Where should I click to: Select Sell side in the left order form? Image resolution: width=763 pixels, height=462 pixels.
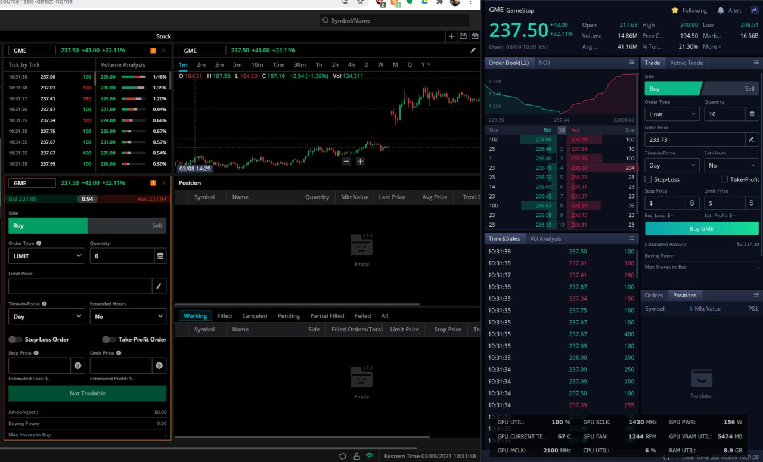[127, 225]
